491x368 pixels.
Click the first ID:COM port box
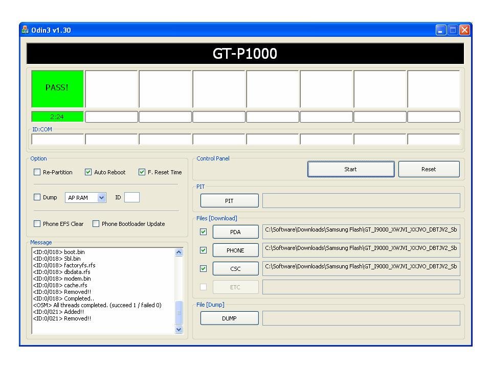[58, 139]
